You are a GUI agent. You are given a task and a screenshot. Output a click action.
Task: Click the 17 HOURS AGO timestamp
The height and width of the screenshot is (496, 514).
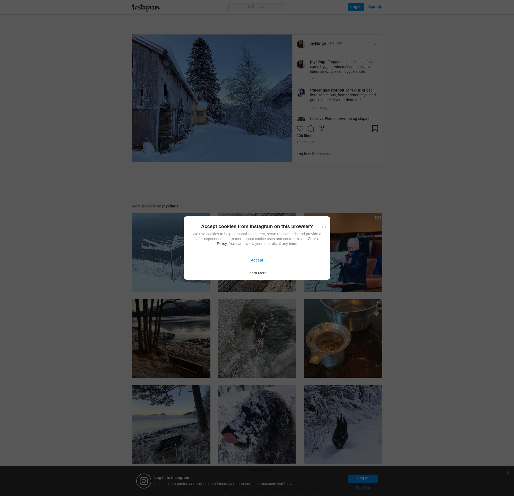[307, 142]
